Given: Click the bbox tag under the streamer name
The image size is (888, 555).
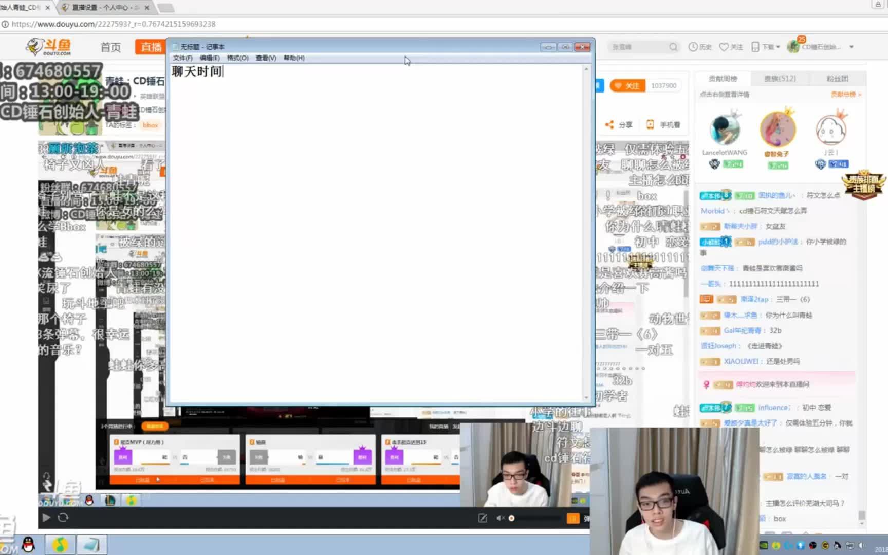Looking at the screenshot, I should 150,125.
